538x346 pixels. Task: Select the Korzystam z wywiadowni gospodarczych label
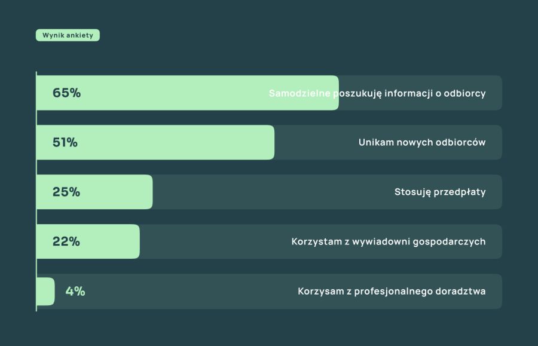pyautogui.click(x=388, y=242)
